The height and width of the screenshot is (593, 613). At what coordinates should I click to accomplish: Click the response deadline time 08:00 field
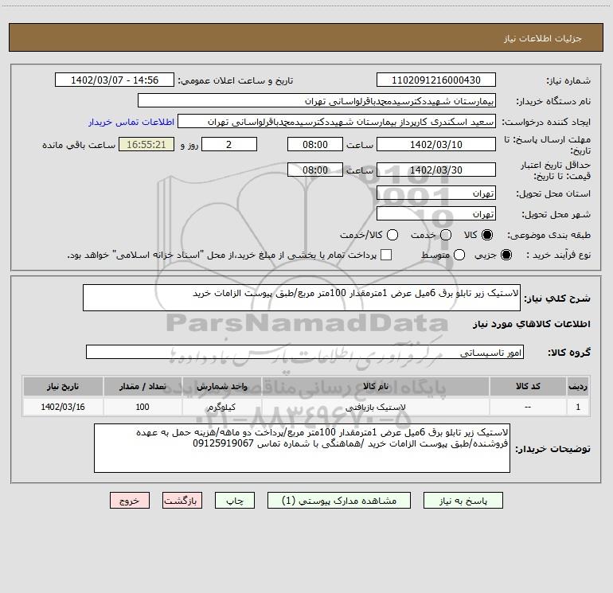pos(315,144)
